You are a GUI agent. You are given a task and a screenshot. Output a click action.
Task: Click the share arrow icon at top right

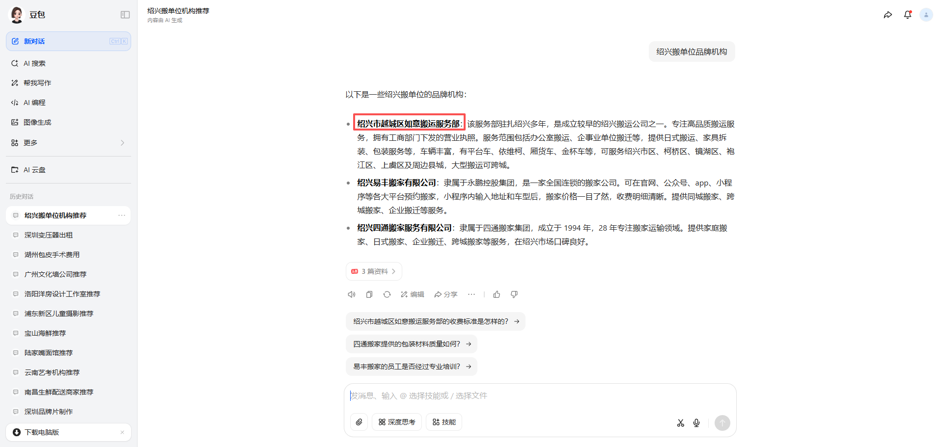pyautogui.click(x=888, y=15)
